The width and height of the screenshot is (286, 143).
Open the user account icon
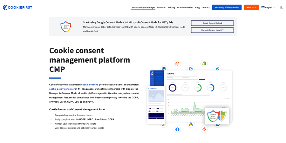pos(281,7)
